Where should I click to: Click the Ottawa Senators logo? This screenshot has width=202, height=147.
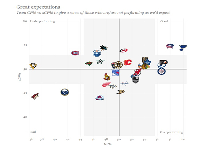pyautogui.click(x=107, y=77)
